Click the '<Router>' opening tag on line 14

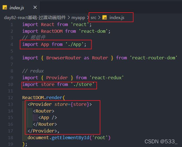[44, 111]
